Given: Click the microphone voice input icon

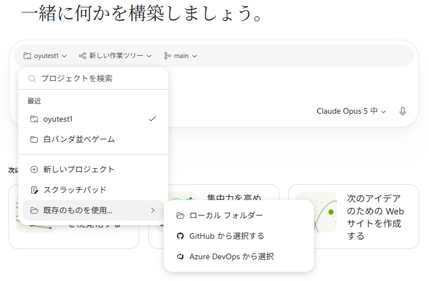Looking at the screenshot, I should [402, 111].
